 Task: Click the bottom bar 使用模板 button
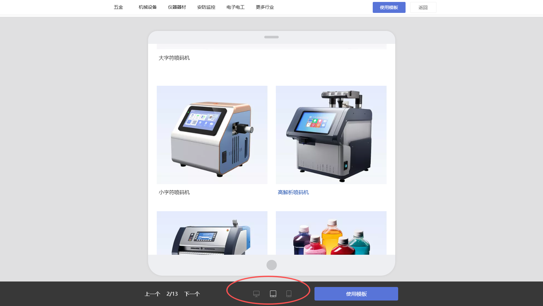(356, 294)
